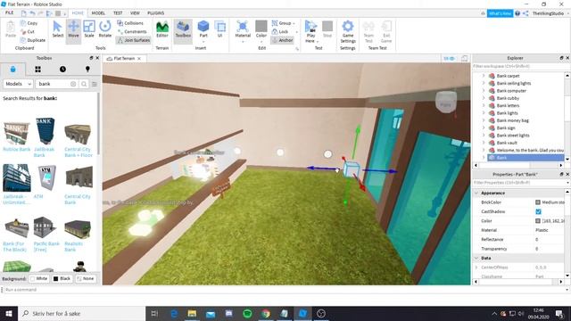Toggle the CastShadow checkbox

click(x=538, y=211)
